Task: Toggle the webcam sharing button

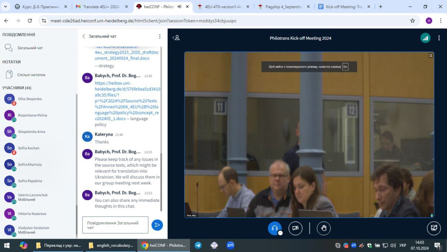Action: [295, 228]
